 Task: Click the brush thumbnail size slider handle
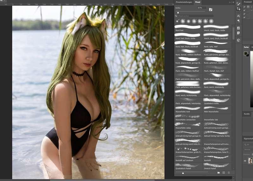point(183,173)
